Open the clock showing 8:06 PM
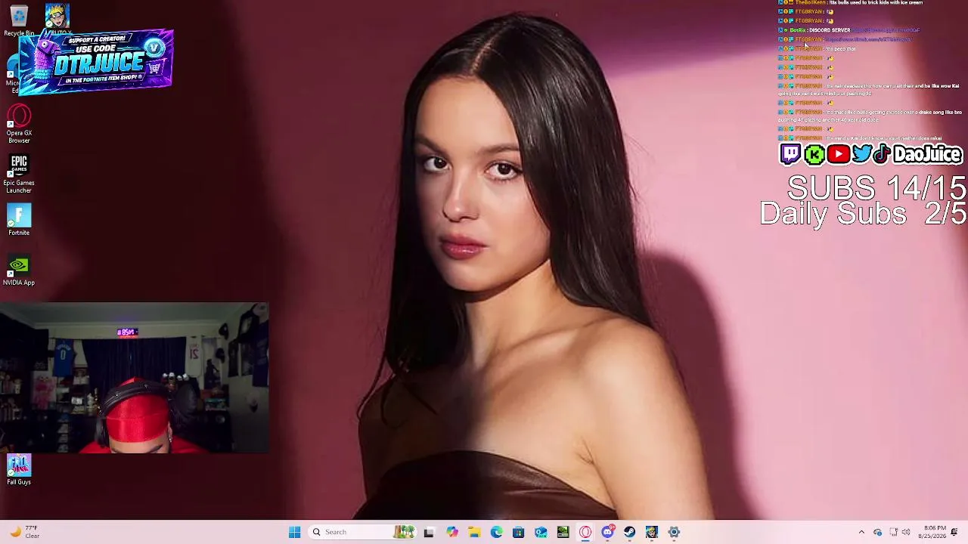 click(932, 532)
